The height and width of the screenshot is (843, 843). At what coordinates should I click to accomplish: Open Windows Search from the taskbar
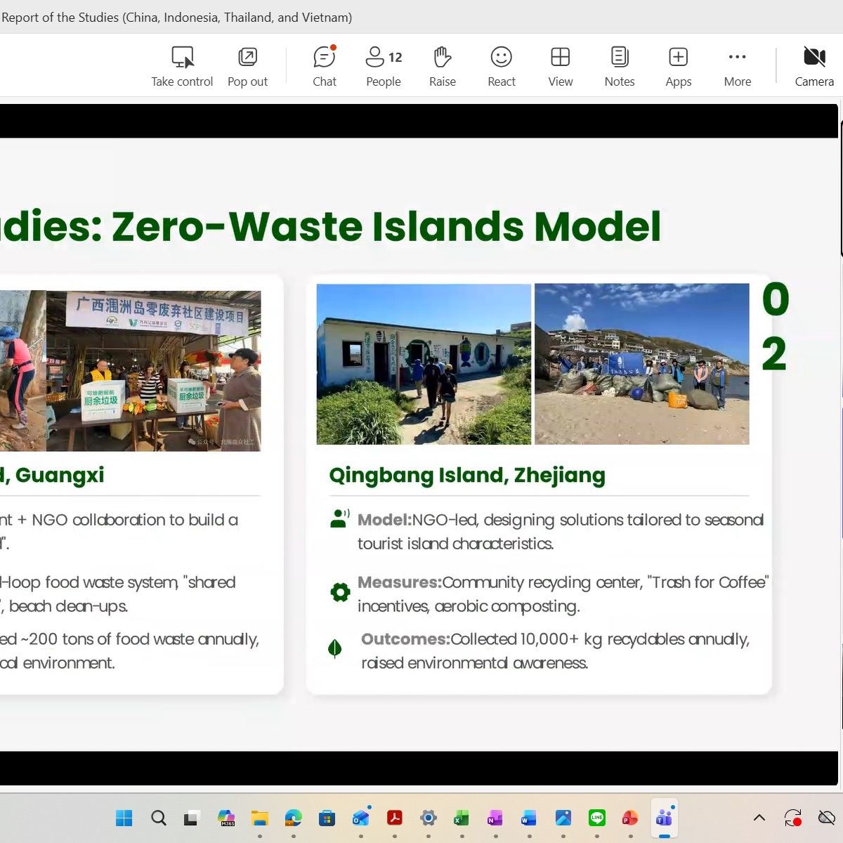coord(159,818)
